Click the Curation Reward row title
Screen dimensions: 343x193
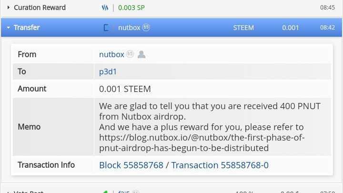point(40,8)
